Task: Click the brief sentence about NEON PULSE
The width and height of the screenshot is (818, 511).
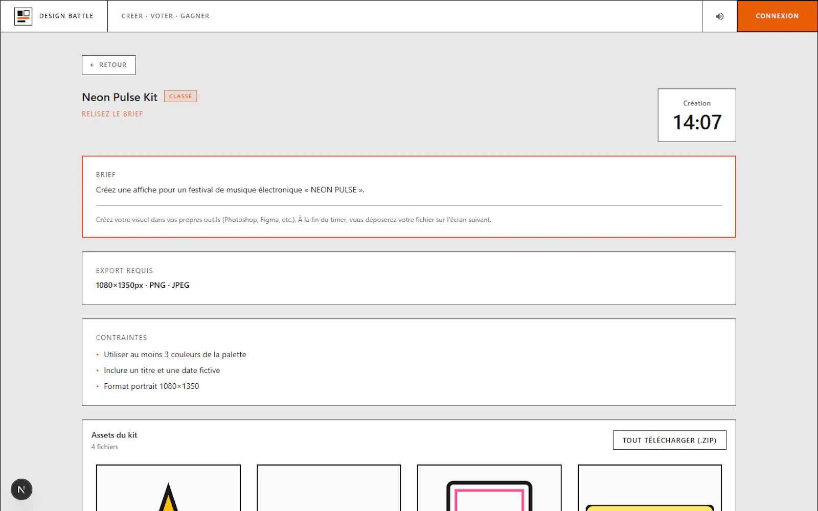Action: pos(230,190)
